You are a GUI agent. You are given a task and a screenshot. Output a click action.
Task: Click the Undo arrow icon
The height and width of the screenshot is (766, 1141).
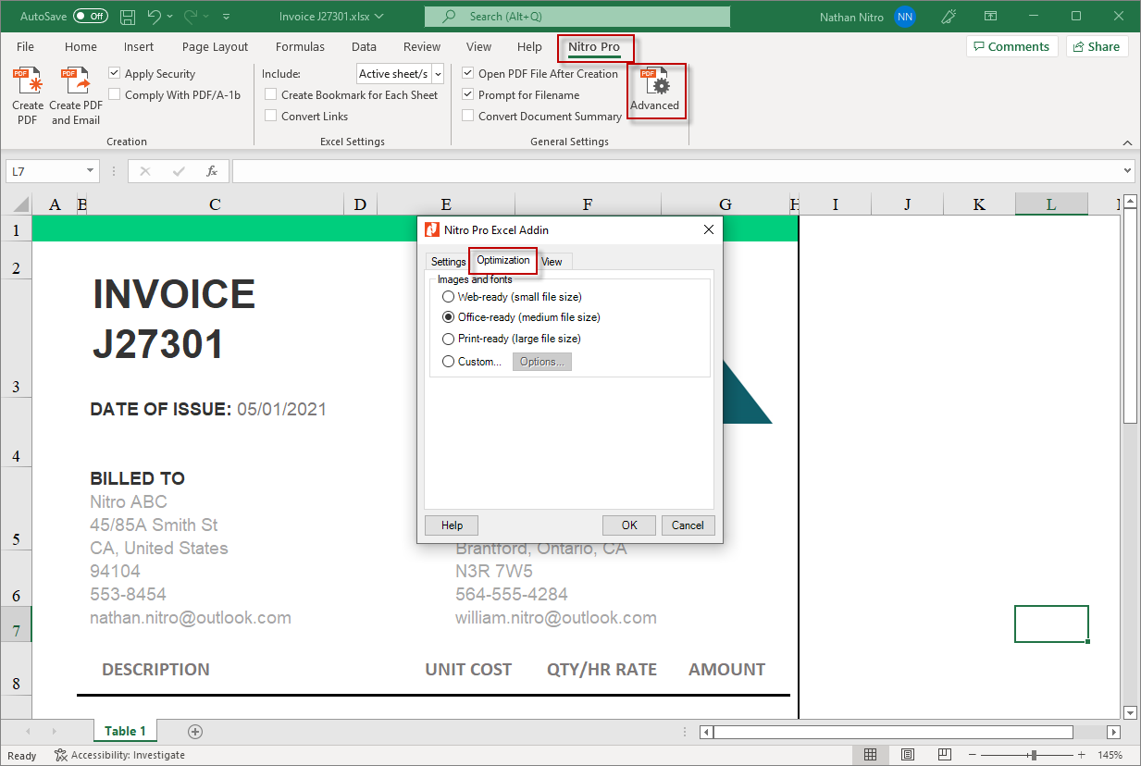155,17
